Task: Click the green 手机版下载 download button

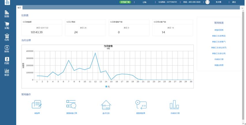Action: click(x=125, y=2)
